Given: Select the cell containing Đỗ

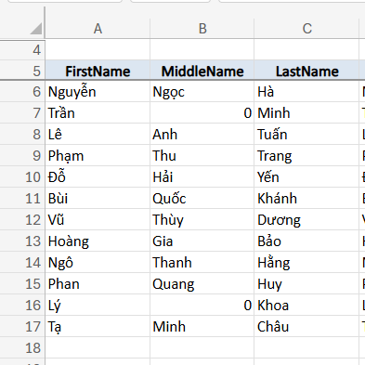Looking at the screenshot, I should click(98, 177).
